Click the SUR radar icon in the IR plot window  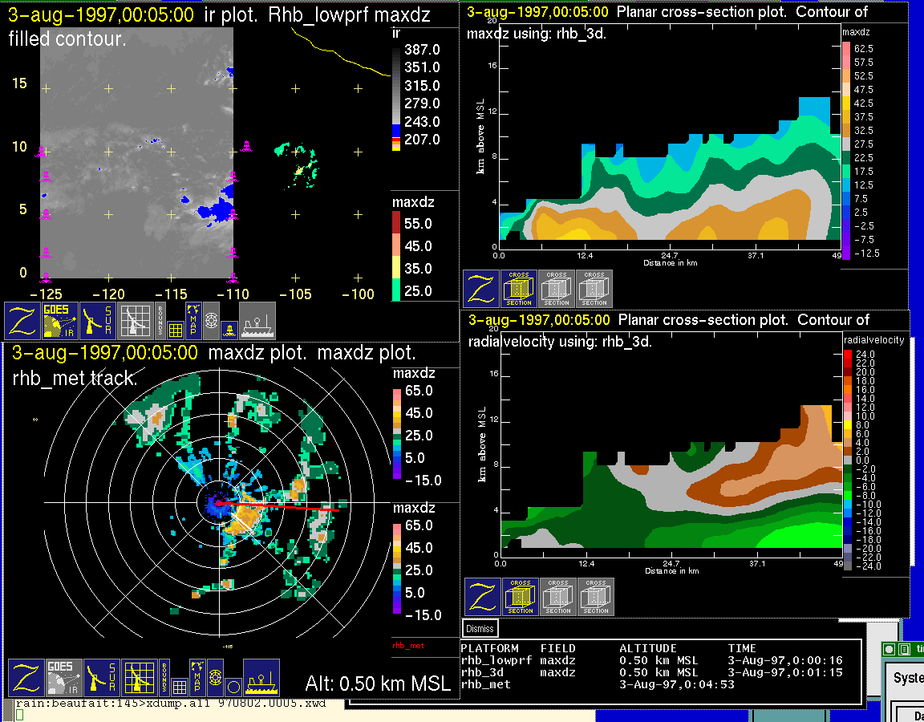point(98,321)
